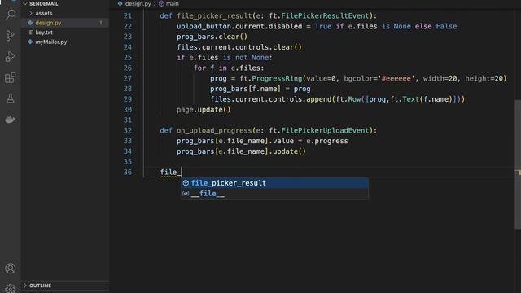
Task: Click line number 27 in gutter
Action: point(128,78)
